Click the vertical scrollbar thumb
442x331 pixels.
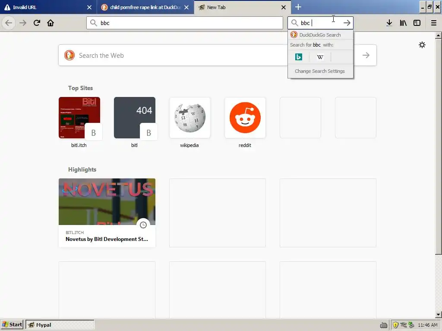438,147
